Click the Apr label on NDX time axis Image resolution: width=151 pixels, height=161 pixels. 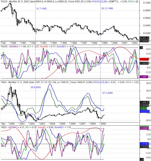(4, 124)
